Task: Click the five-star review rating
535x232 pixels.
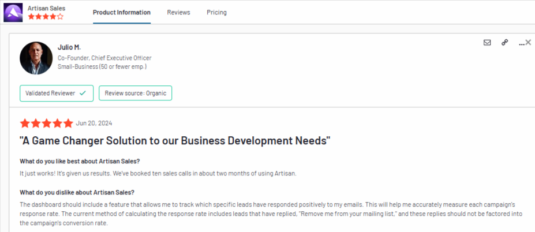Action: (46, 123)
